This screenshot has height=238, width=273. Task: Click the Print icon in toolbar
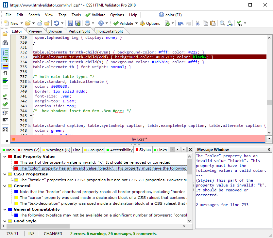tap(87, 23)
